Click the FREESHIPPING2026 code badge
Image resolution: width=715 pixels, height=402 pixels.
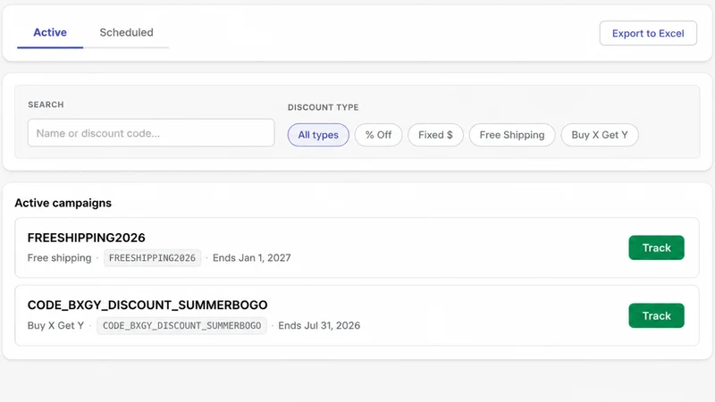pyautogui.click(x=152, y=258)
